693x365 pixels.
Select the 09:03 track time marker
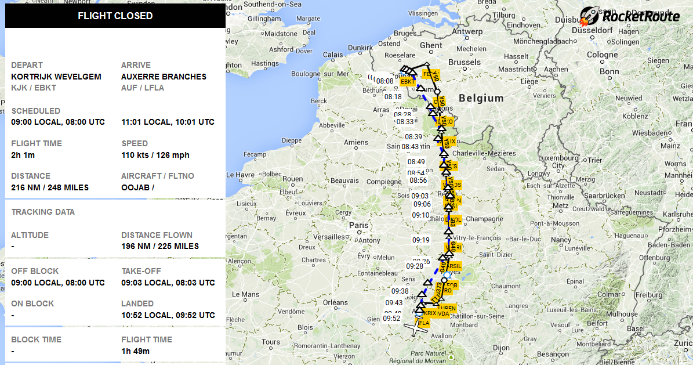pyautogui.click(x=420, y=196)
